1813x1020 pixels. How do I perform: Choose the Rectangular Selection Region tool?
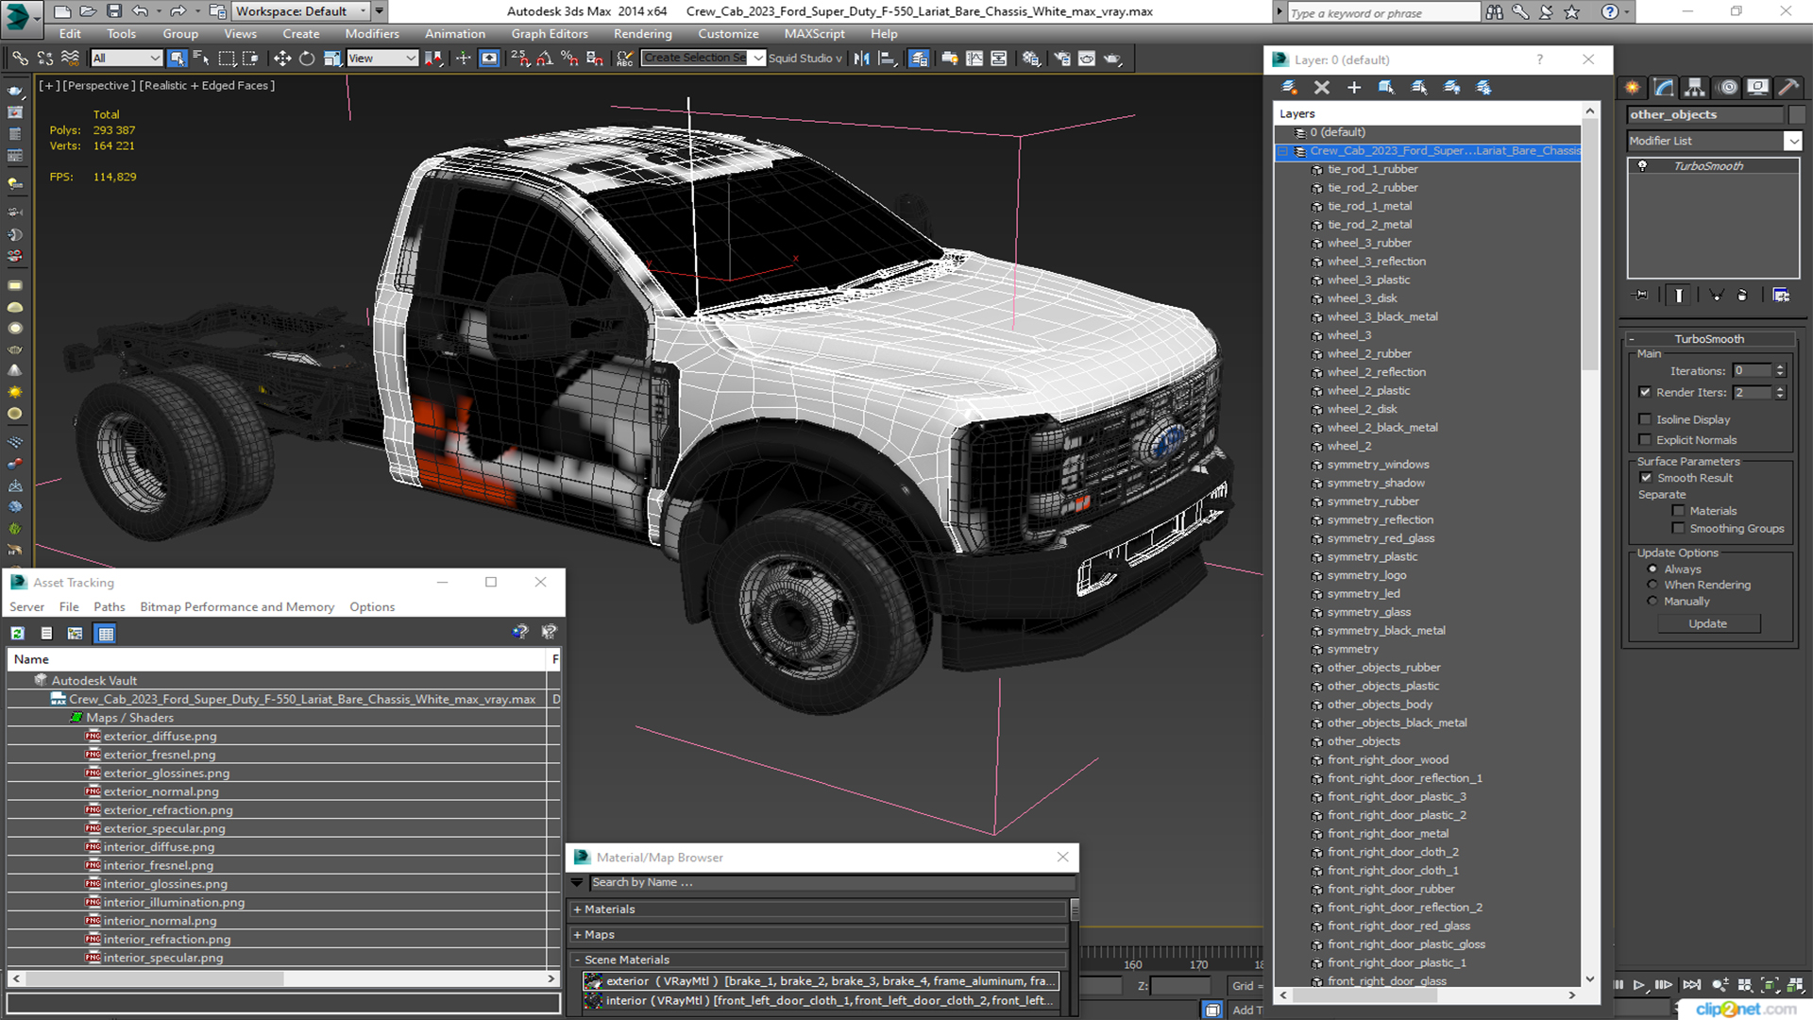(227, 59)
